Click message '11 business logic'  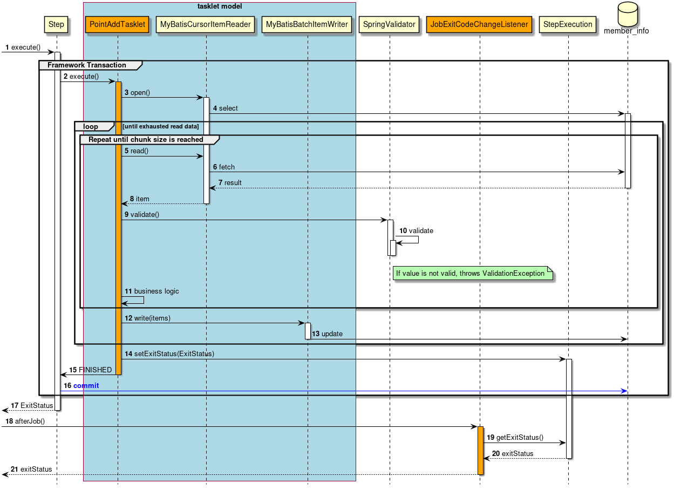[x=152, y=291]
